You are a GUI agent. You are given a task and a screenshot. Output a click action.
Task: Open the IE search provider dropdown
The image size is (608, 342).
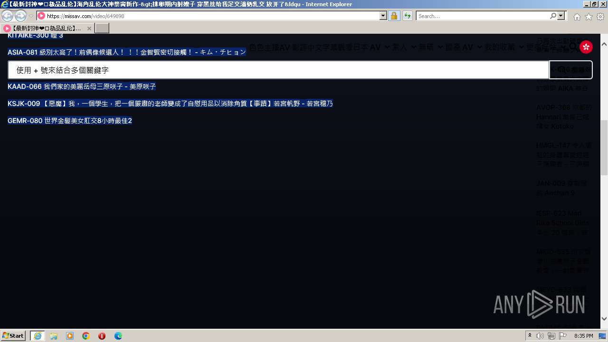pyautogui.click(x=561, y=16)
